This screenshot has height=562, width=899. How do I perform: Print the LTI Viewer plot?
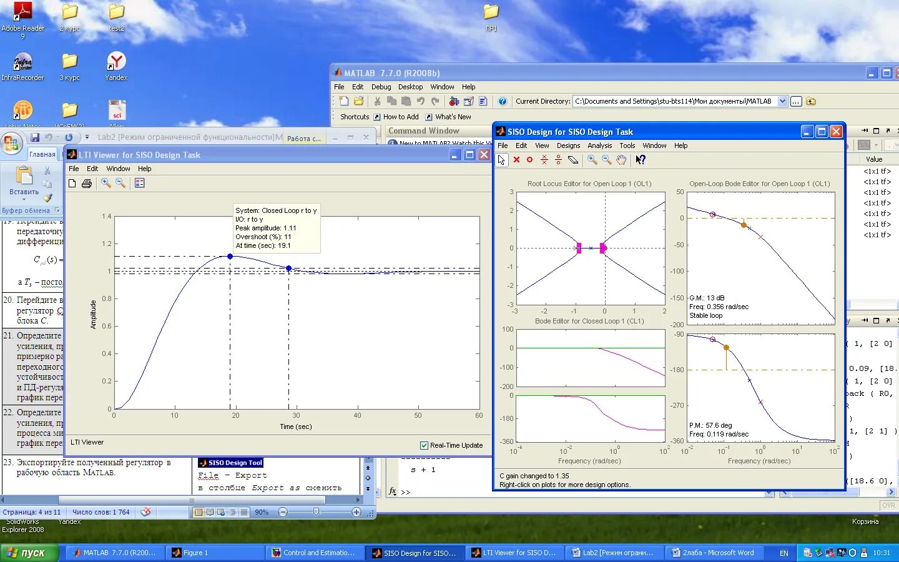point(87,183)
